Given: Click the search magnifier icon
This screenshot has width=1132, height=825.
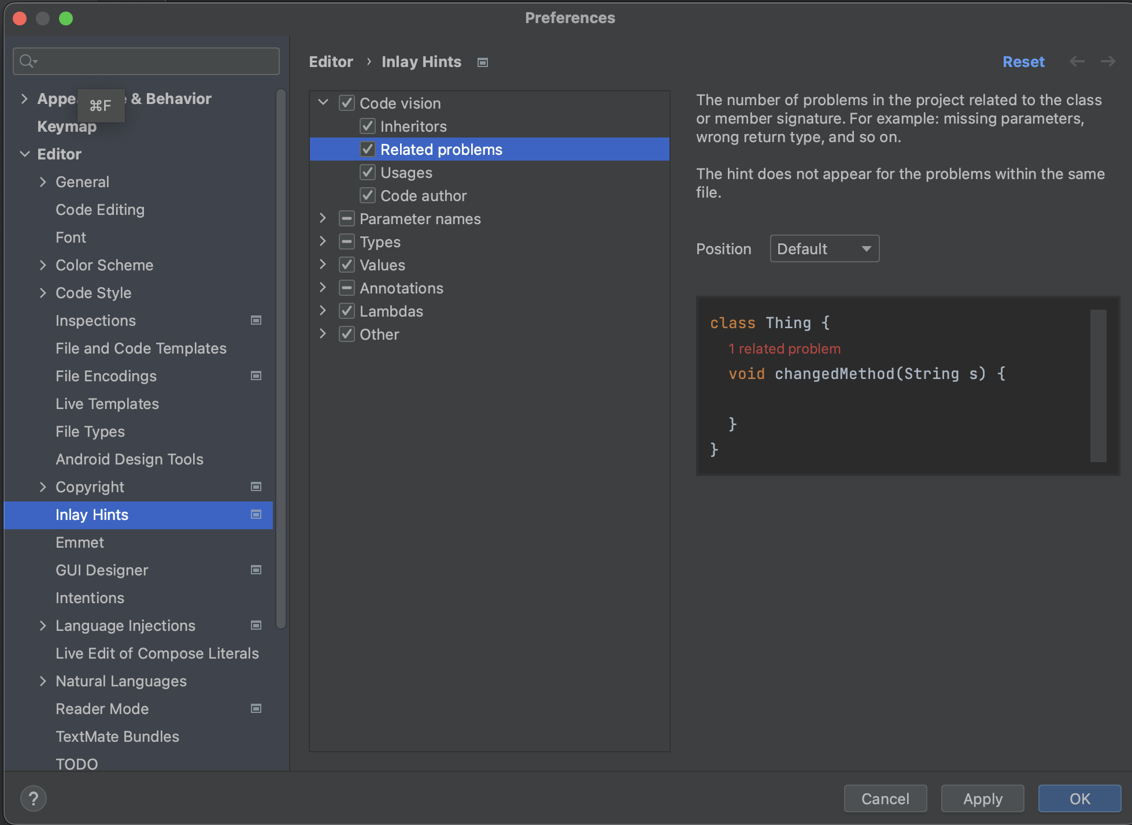Looking at the screenshot, I should [x=27, y=61].
